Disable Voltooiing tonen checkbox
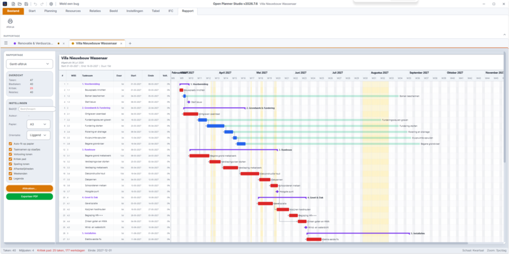This screenshot has height=254, width=509. pos(11,154)
